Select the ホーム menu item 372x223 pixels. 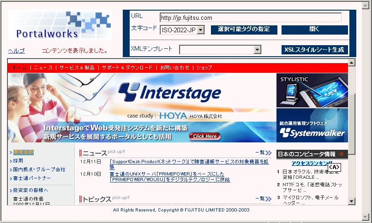click(20, 68)
